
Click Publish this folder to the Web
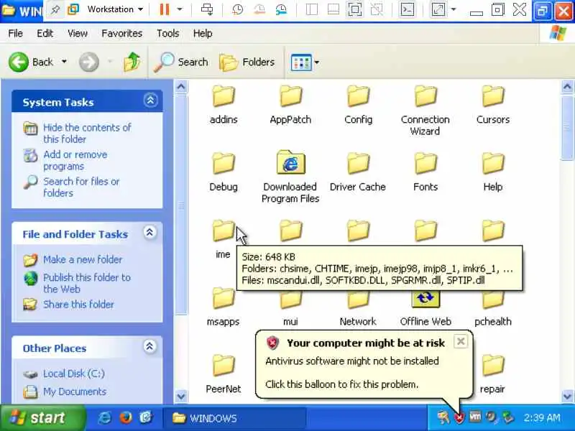pyautogui.click(x=86, y=283)
